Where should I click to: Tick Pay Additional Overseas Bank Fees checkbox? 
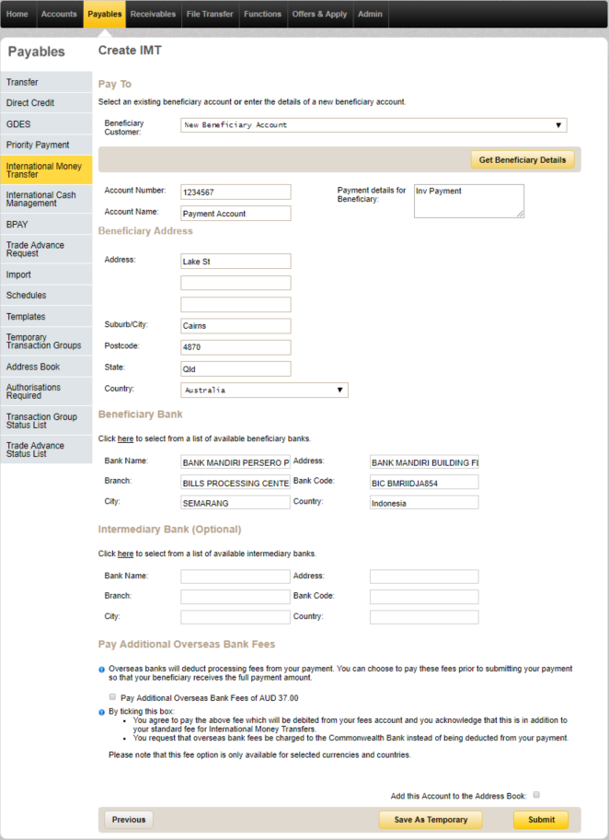[112, 698]
